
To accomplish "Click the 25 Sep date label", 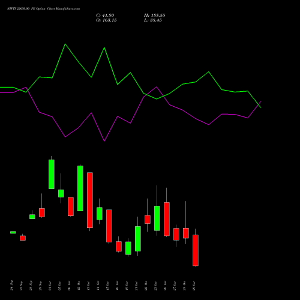I will 22,286.
